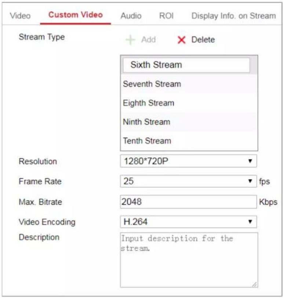Click the Description label

coord(39,237)
